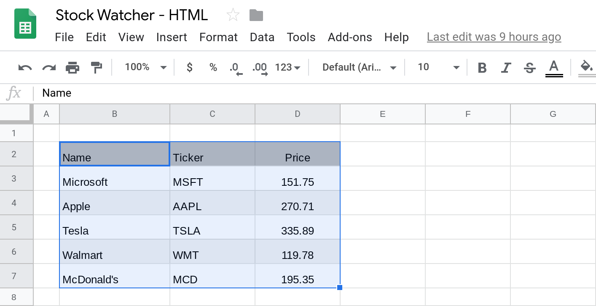Open the View menu
Image resolution: width=596 pixels, height=306 pixels.
[x=131, y=37]
